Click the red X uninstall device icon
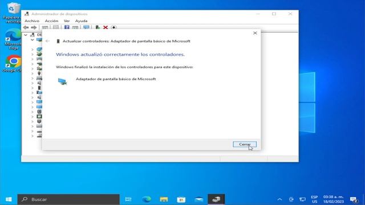 pos(106,27)
